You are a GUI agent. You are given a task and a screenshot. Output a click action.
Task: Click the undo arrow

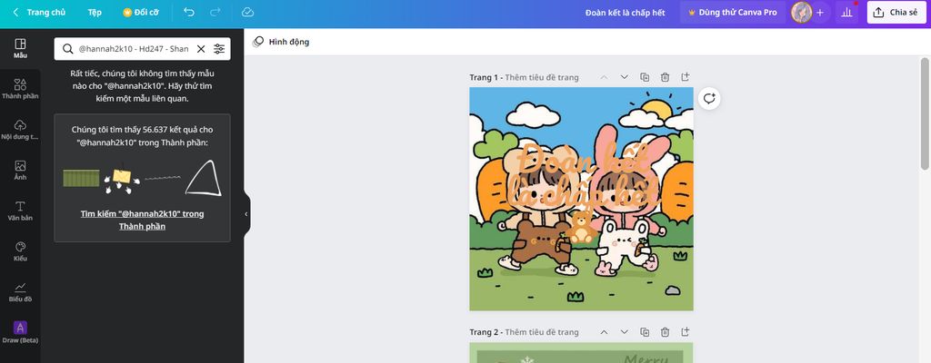tap(189, 12)
